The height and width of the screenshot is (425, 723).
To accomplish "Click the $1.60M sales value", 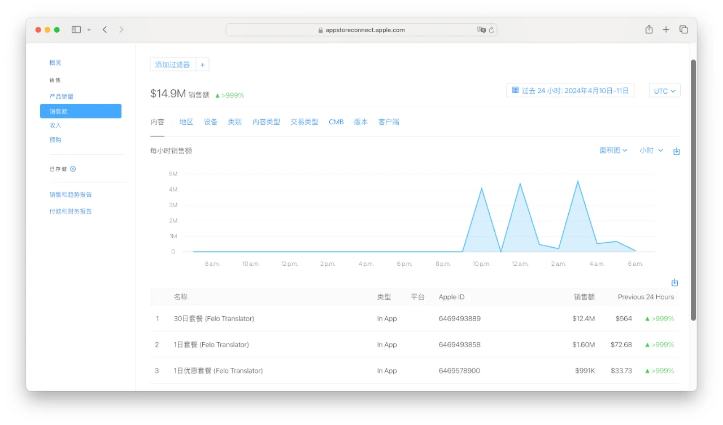I will point(583,344).
